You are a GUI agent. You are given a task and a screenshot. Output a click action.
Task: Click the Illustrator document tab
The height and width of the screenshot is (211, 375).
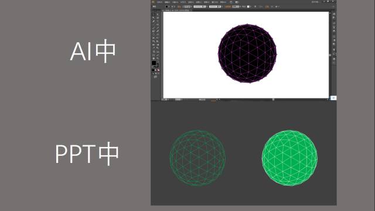pyautogui.click(x=176, y=11)
